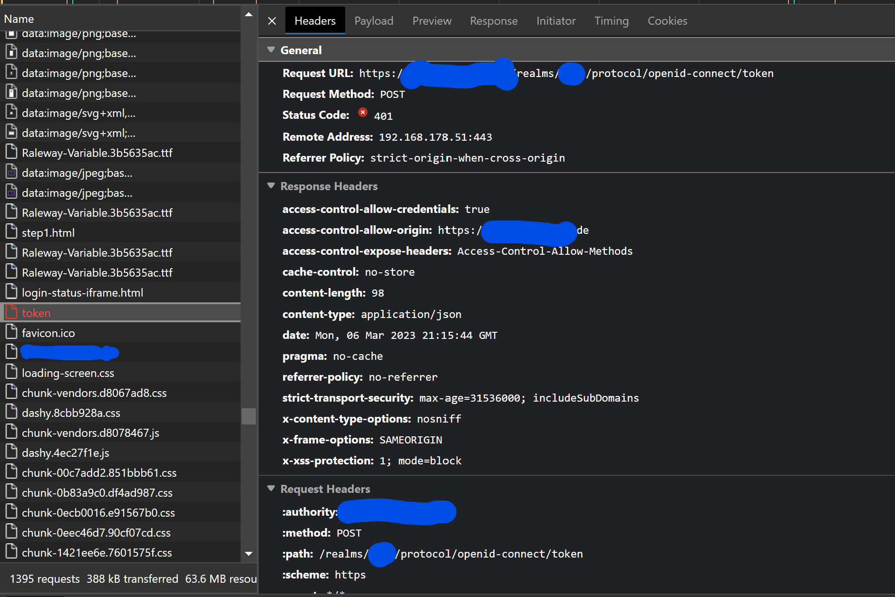Screen dimensions: 895x597
Task: Collapse the General section
Action: pos(271,49)
